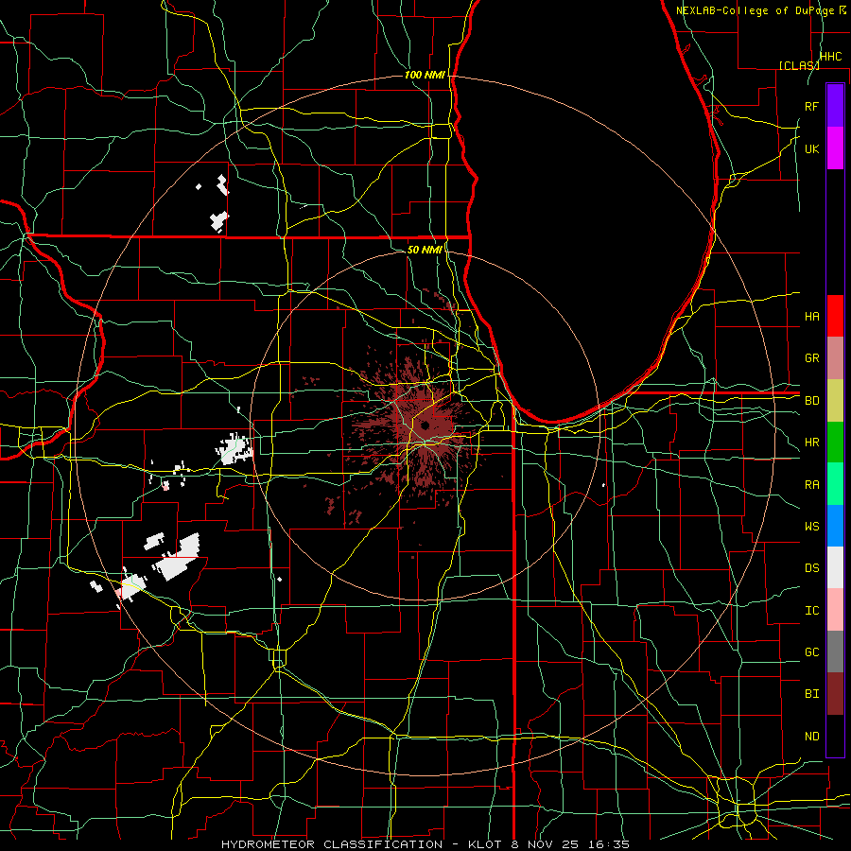Click the magenta UK legend swatch
The image size is (851, 851).
coord(835,148)
